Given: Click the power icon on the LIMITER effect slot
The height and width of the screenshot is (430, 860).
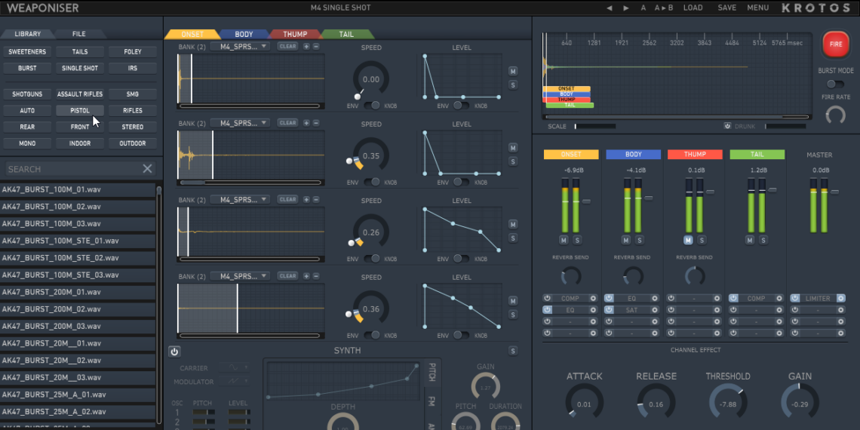Looking at the screenshot, I should 795,299.
